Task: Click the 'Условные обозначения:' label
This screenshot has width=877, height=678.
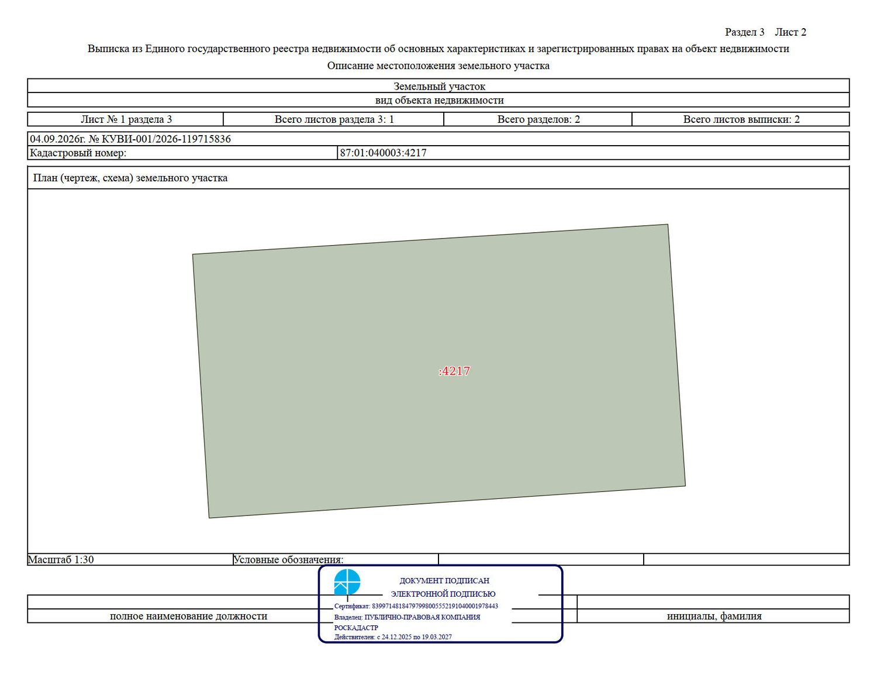Action: point(288,559)
